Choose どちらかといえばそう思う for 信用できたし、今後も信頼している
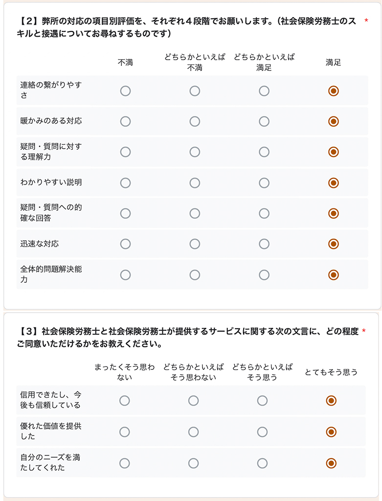 (264, 400)
